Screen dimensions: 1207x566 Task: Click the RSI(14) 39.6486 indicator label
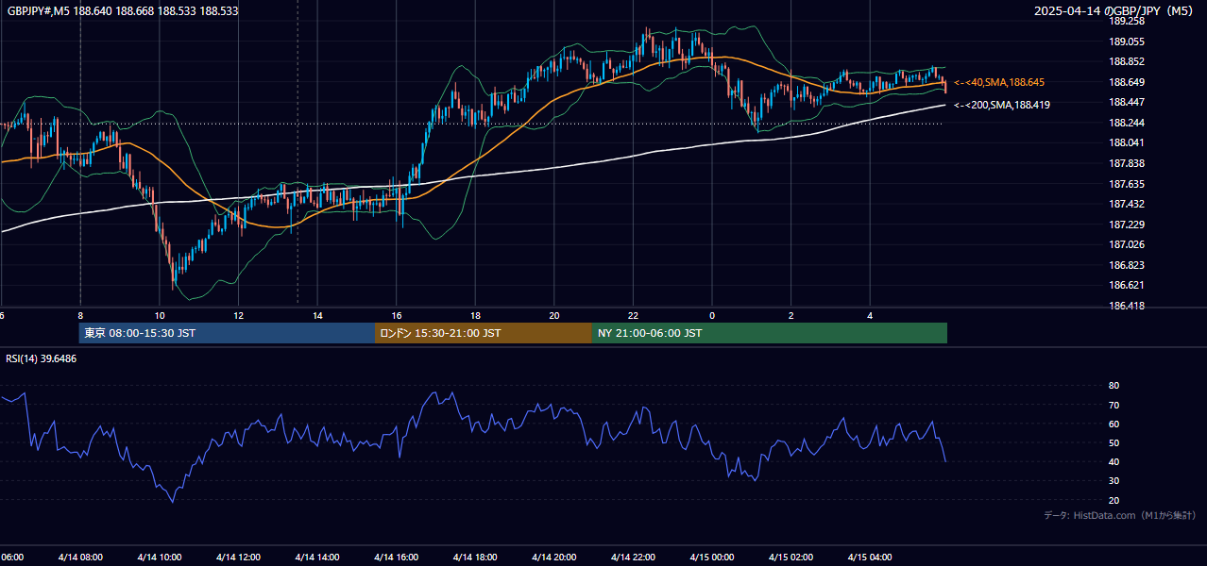(41, 358)
